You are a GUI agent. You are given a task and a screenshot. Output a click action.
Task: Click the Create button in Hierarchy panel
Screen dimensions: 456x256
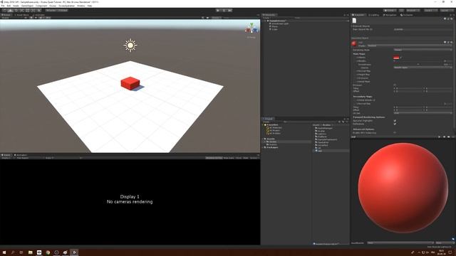pyautogui.click(x=266, y=18)
